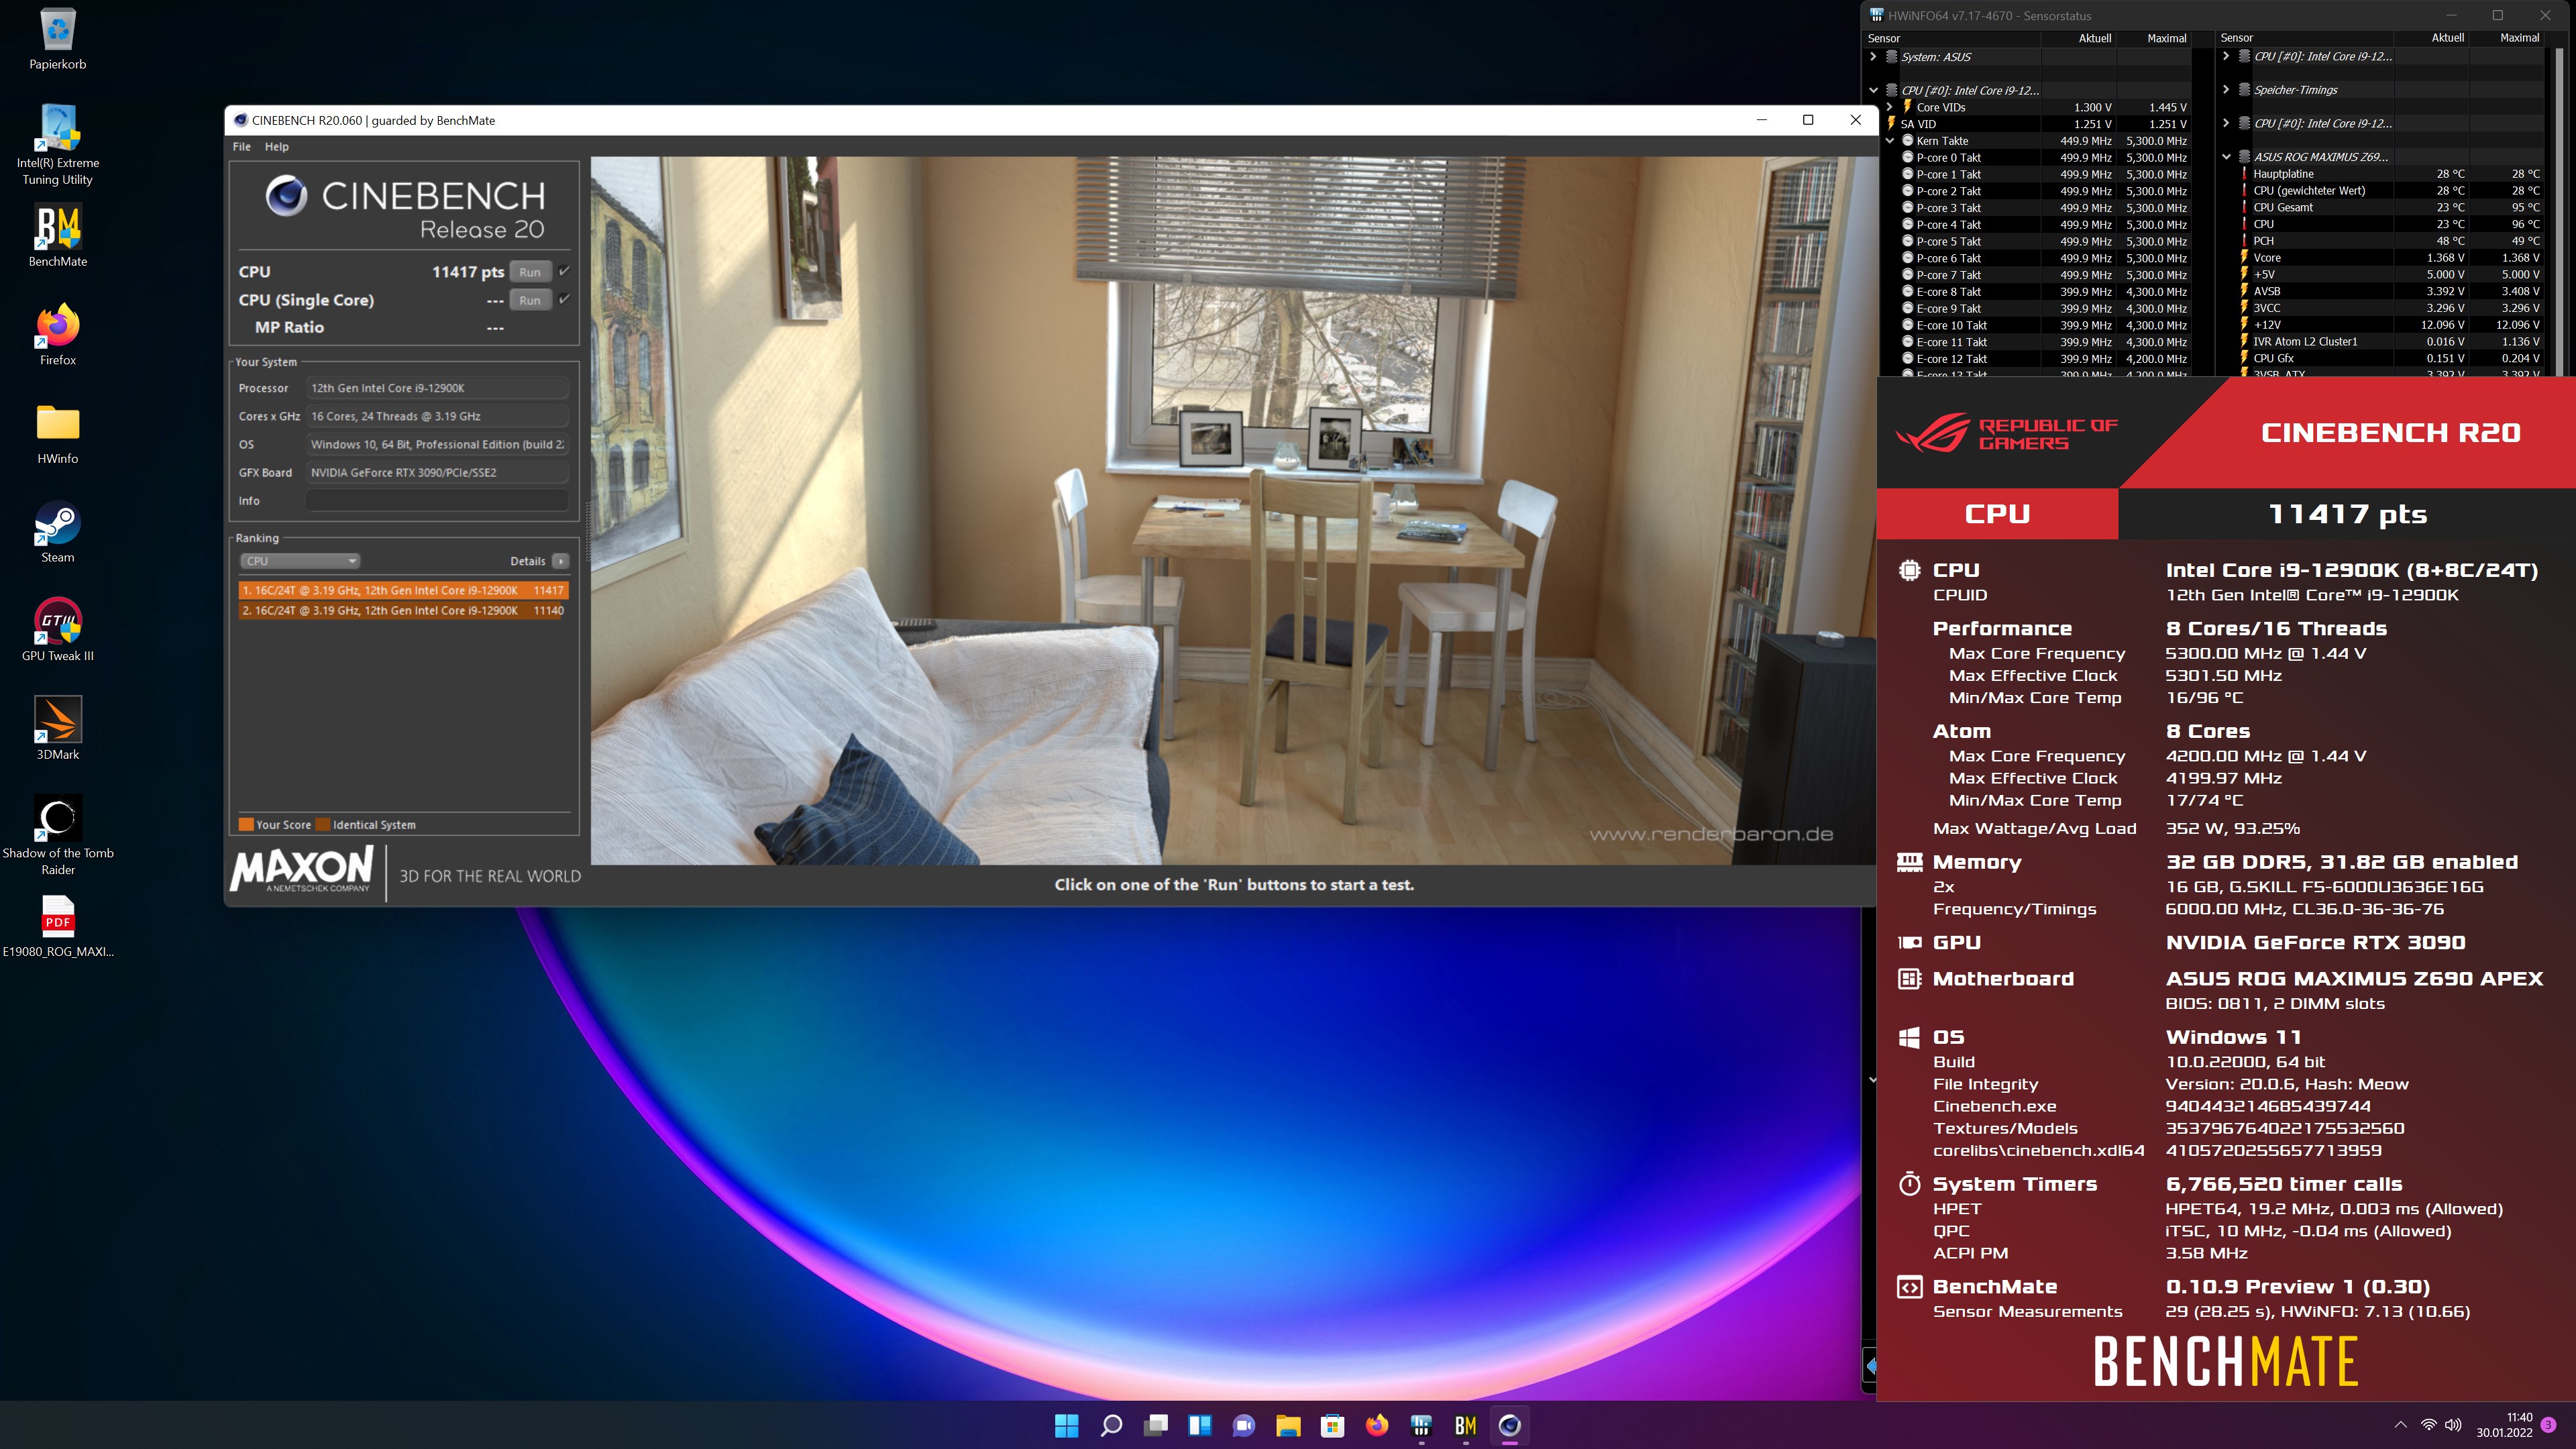Launch Intel Extreme Tuning Utility shortcut
This screenshot has height=1449, width=2576.
[x=58, y=145]
